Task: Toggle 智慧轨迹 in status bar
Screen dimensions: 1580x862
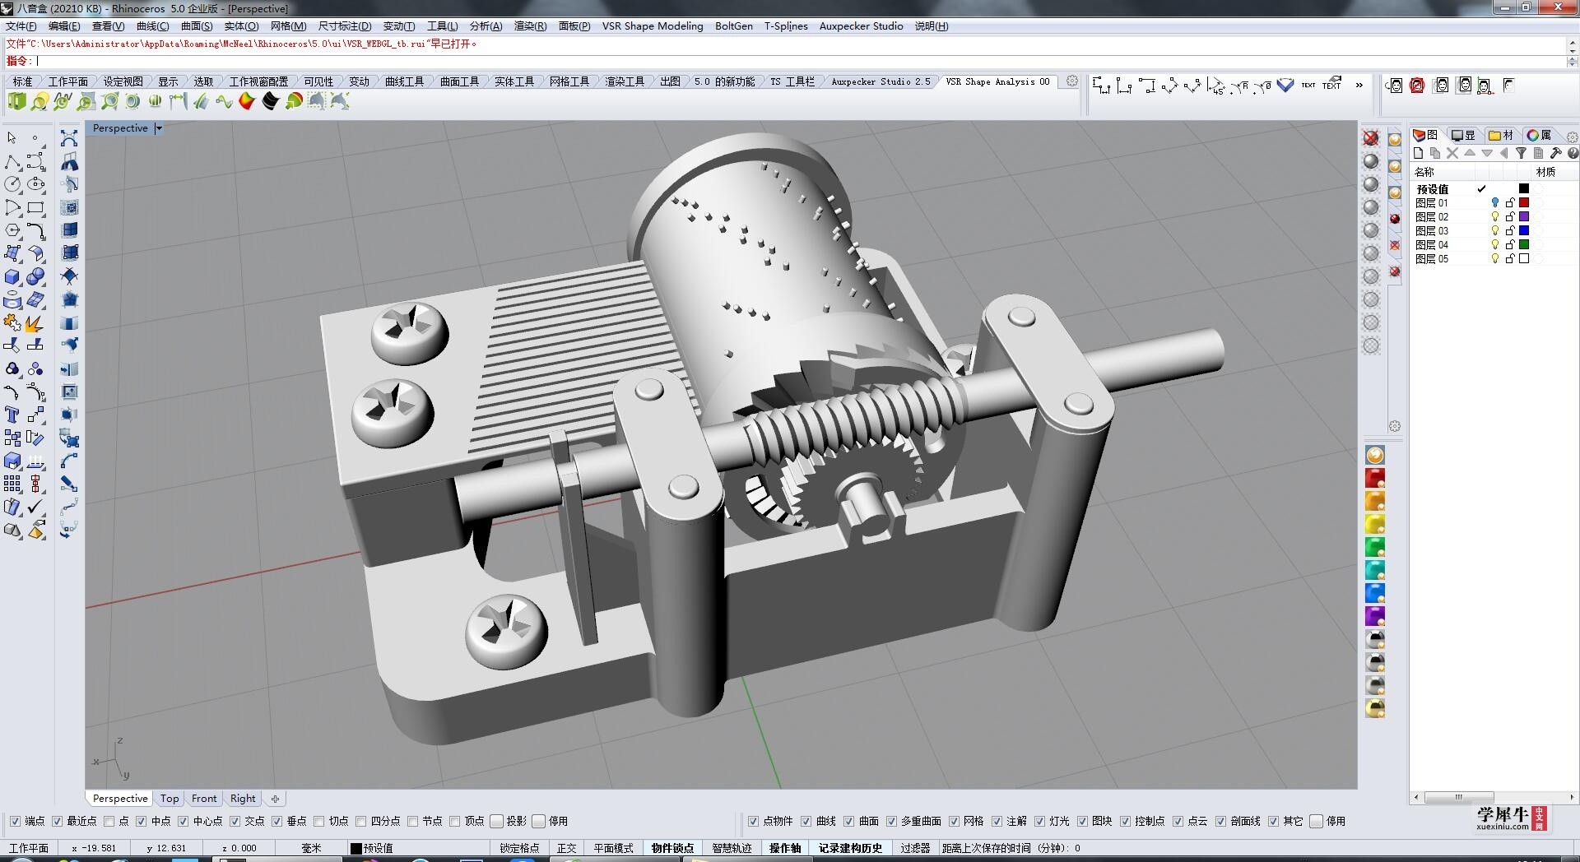Action: tap(732, 848)
